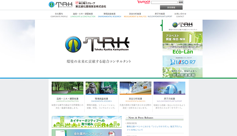Viewport: 237px width, 136px height.
Task: Open the 採用情報 recruitment button
Action: pyautogui.click(x=171, y=8)
